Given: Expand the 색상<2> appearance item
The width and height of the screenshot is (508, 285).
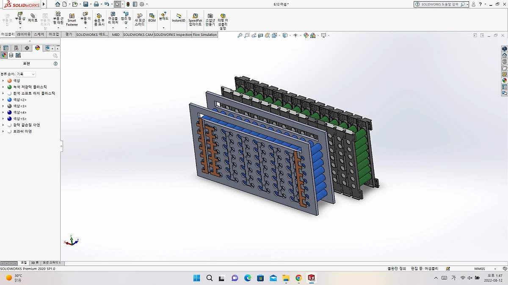Looking at the screenshot, I should [3, 100].
